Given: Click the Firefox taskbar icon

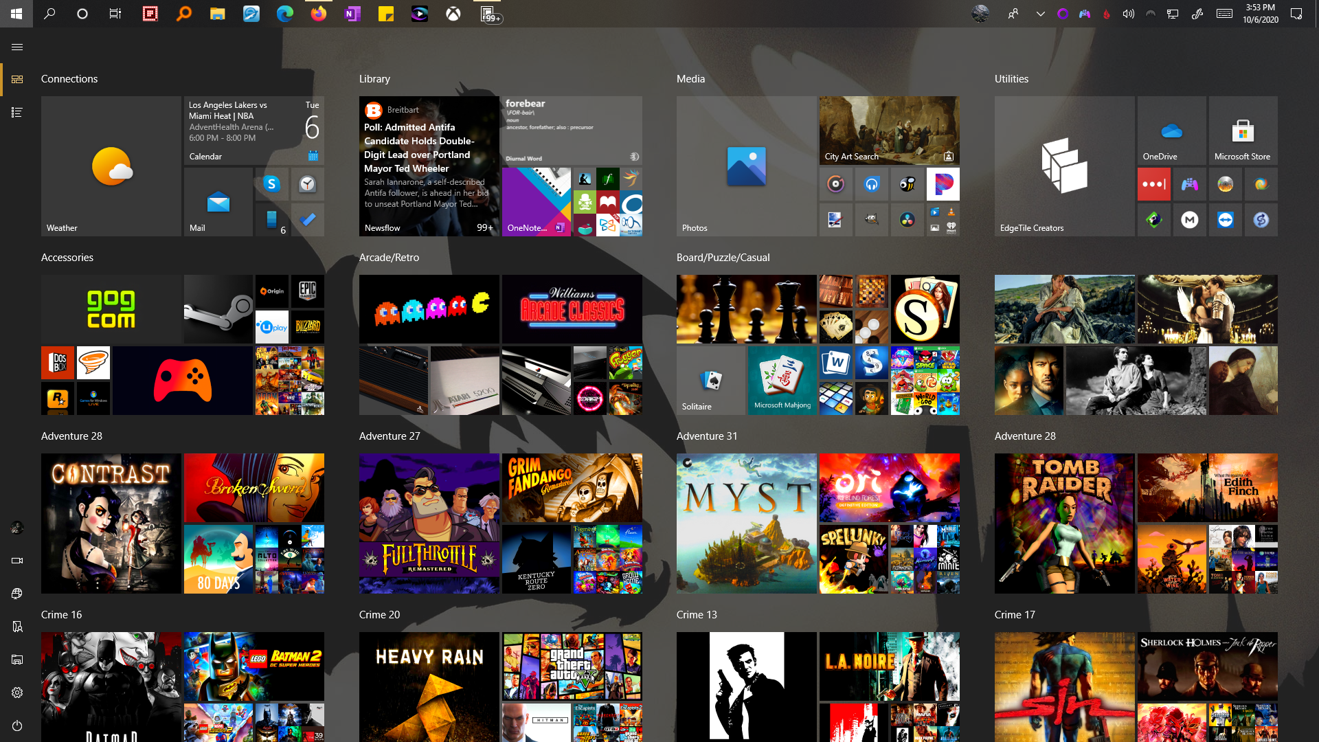Looking at the screenshot, I should pos(319,14).
